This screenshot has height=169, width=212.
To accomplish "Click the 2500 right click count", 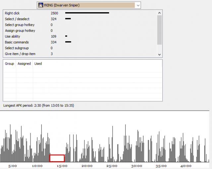I will pyautogui.click(x=54, y=13).
